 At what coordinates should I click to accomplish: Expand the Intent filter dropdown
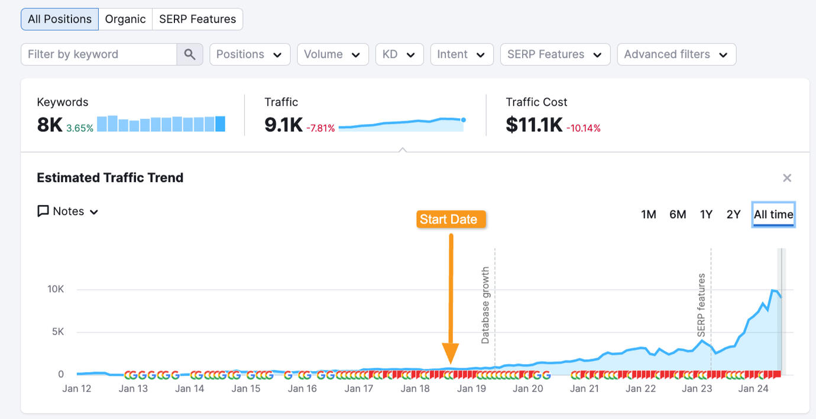tap(461, 54)
